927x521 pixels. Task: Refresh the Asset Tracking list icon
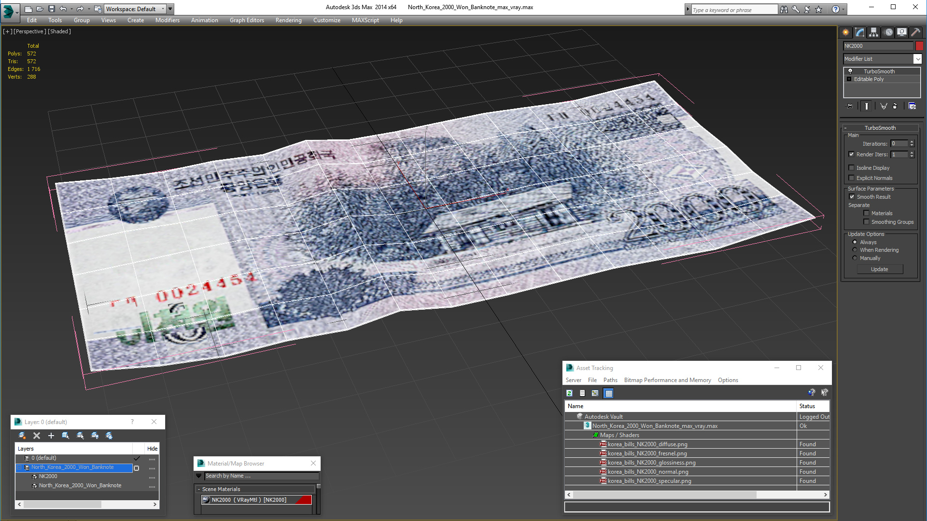click(x=570, y=393)
